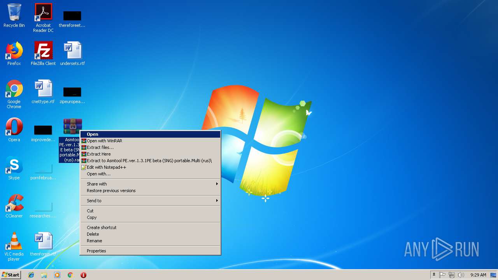Select the VLC media player shortcut
The image size is (498, 280).
pyautogui.click(x=14, y=247)
